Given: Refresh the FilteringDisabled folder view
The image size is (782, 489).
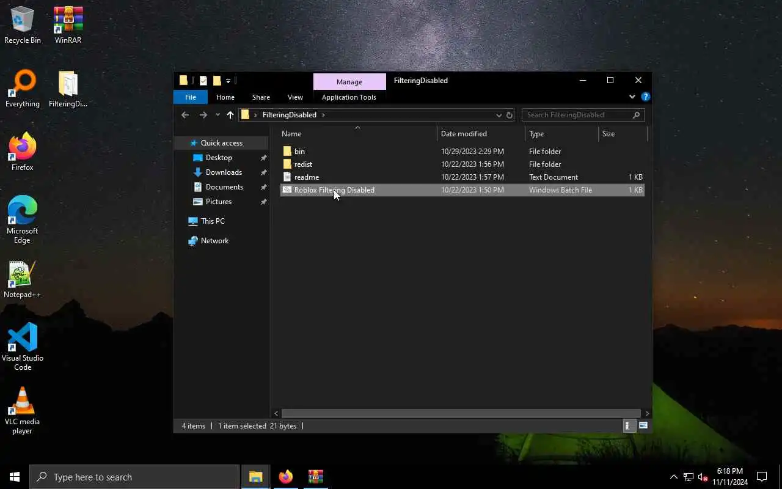Looking at the screenshot, I should [509, 115].
